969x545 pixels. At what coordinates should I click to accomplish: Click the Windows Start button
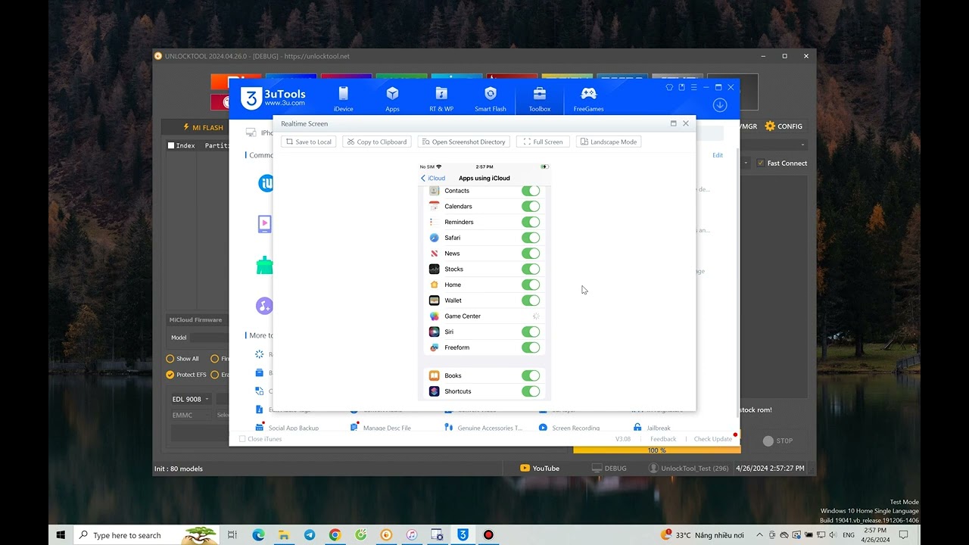(61, 534)
